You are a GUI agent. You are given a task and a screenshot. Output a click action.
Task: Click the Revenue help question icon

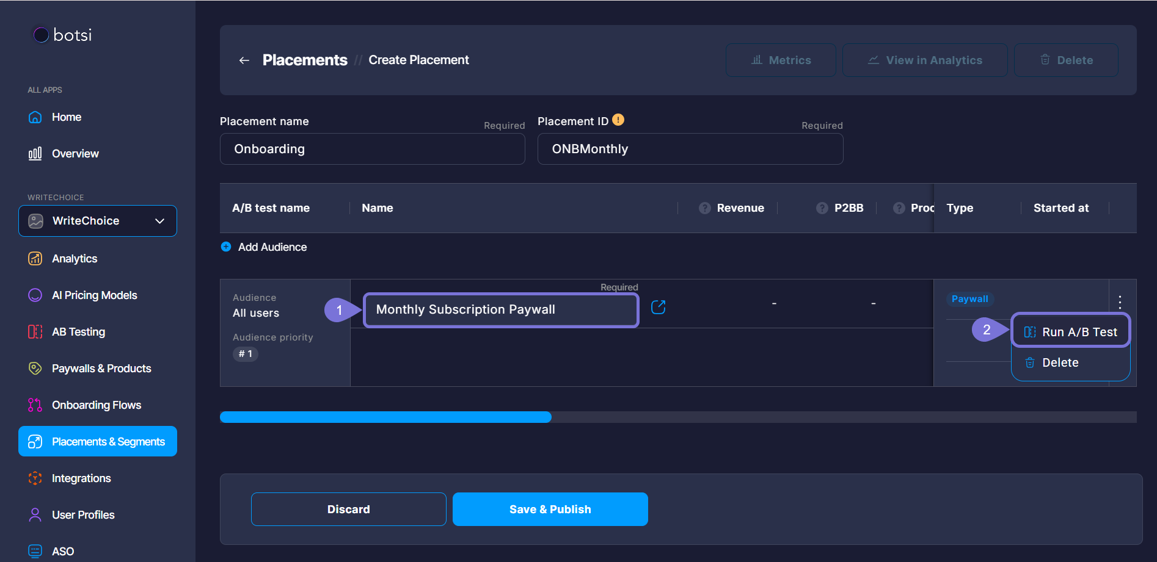[x=704, y=208]
